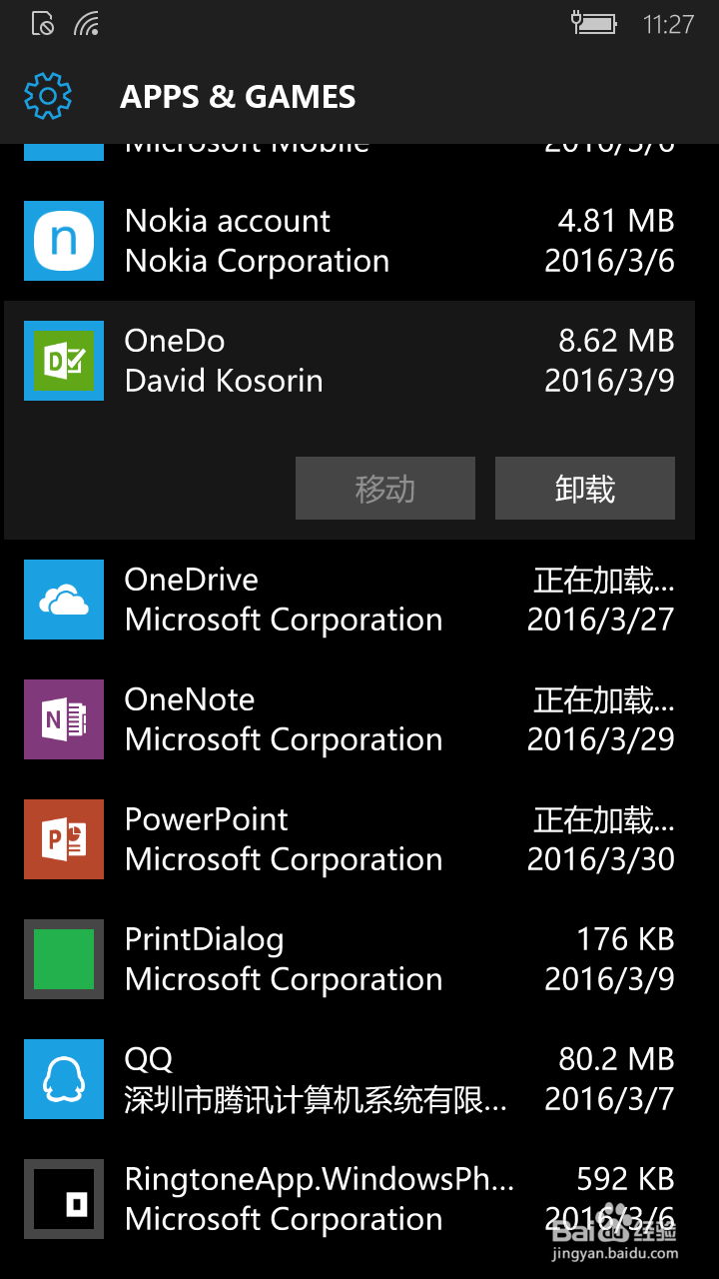This screenshot has height=1279, width=719.
Task: Tap Microsoft Corporation under OneNote
Action: click(284, 740)
